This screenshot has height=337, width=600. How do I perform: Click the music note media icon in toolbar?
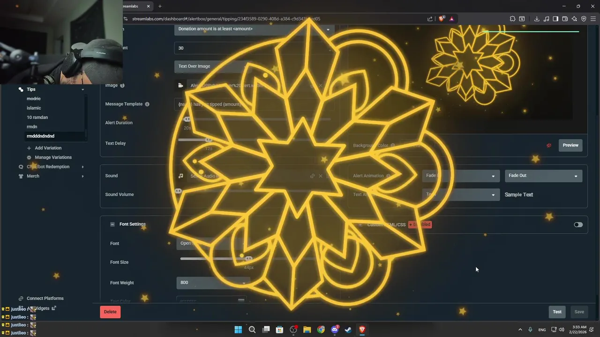tap(546, 19)
